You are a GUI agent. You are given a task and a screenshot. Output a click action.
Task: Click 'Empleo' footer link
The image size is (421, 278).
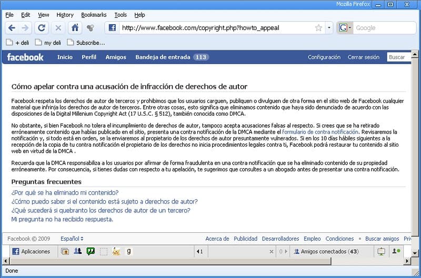312,239
